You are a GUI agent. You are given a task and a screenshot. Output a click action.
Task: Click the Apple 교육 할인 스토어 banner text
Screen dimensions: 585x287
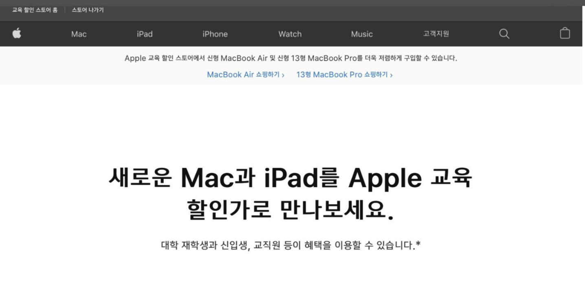click(291, 58)
